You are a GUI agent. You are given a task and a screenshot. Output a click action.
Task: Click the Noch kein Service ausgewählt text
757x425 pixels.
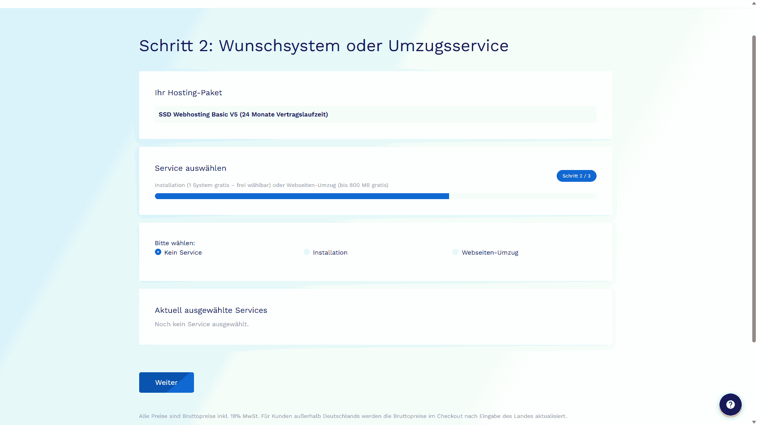[201, 324]
